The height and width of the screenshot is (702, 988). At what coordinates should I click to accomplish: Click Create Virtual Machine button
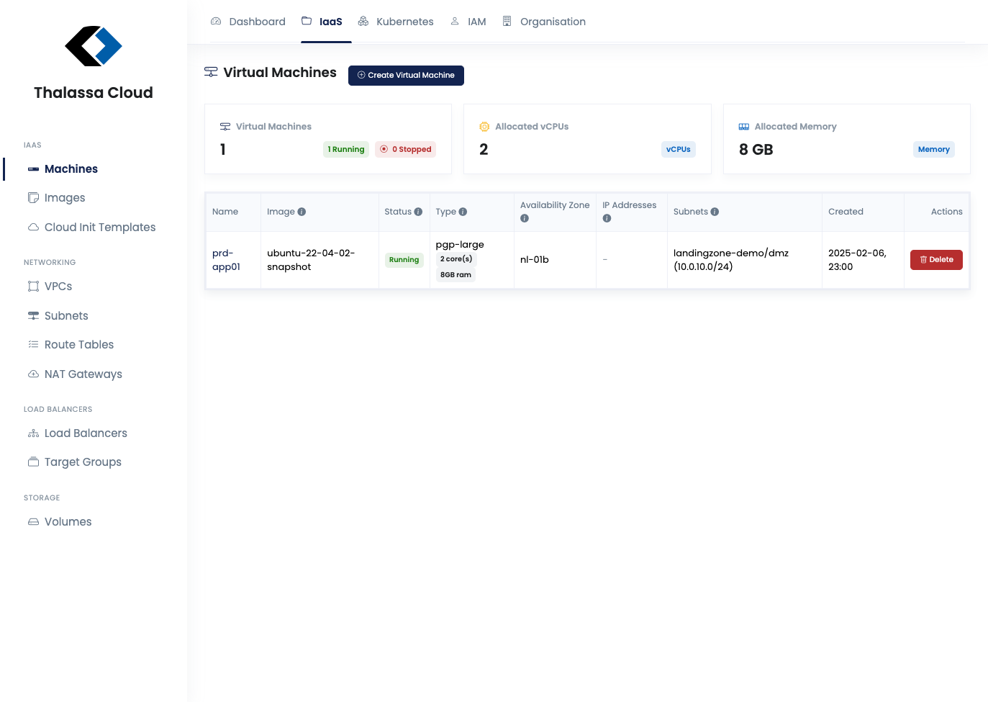(x=406, y=76)
